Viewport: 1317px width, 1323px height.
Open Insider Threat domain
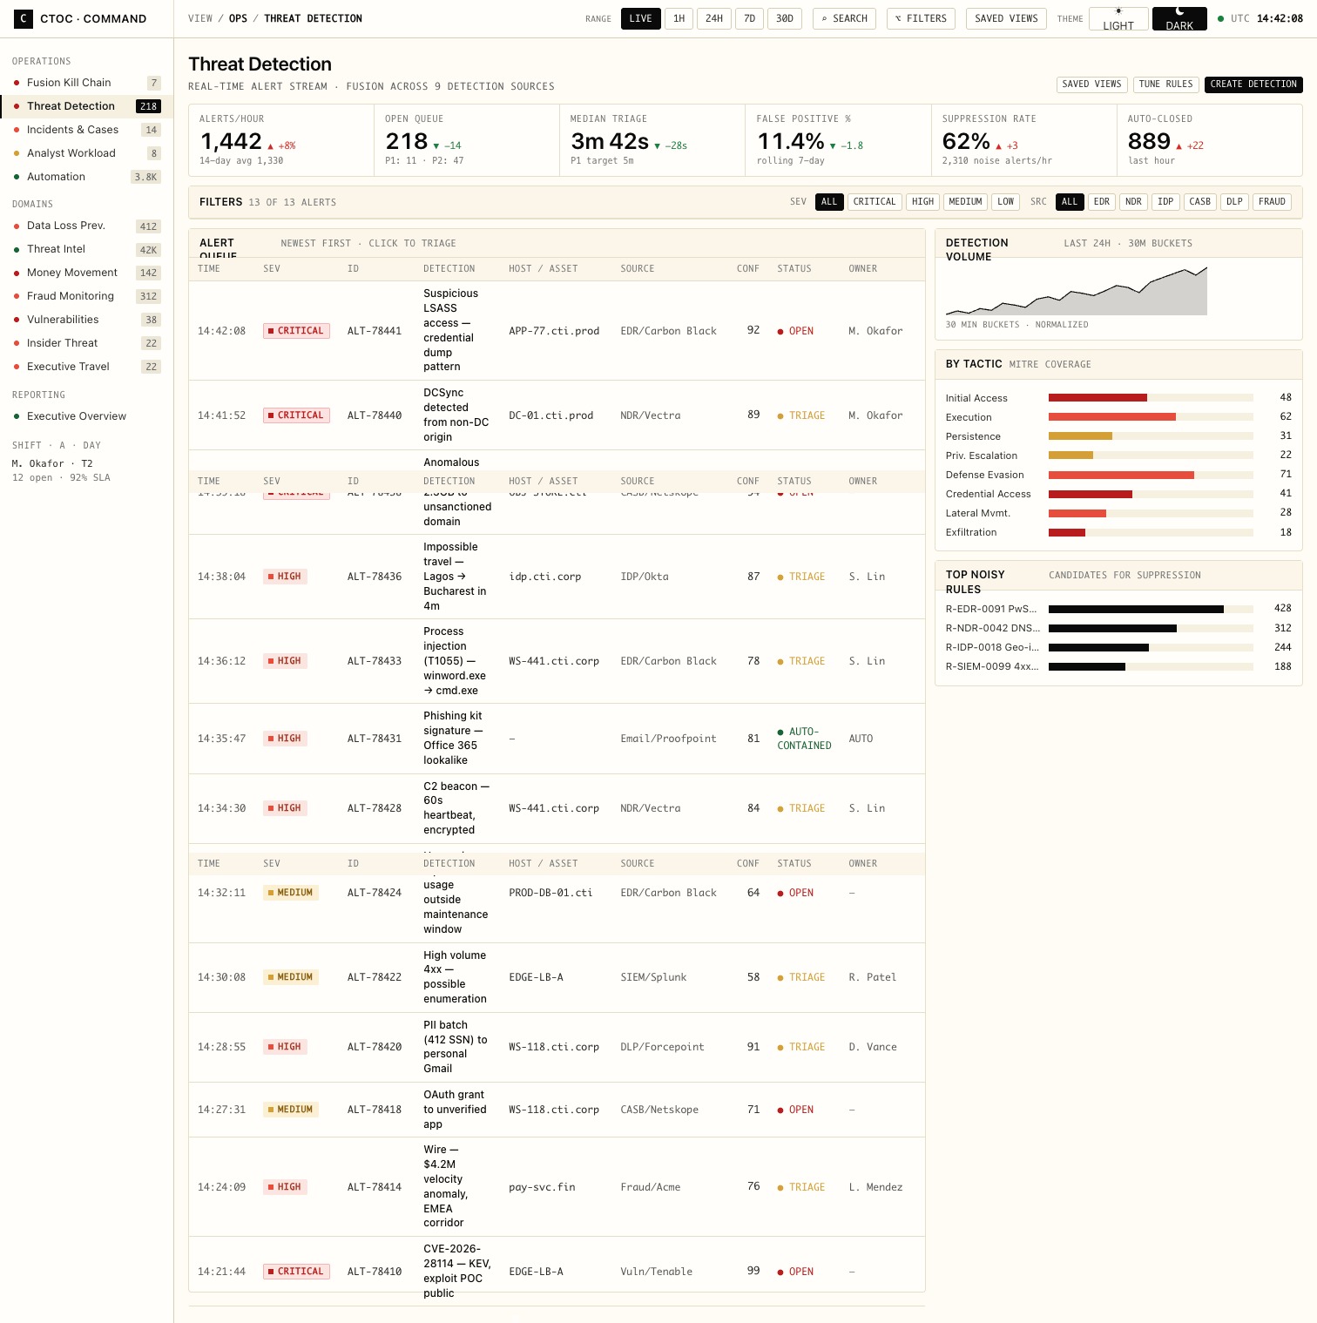[87, 343]
